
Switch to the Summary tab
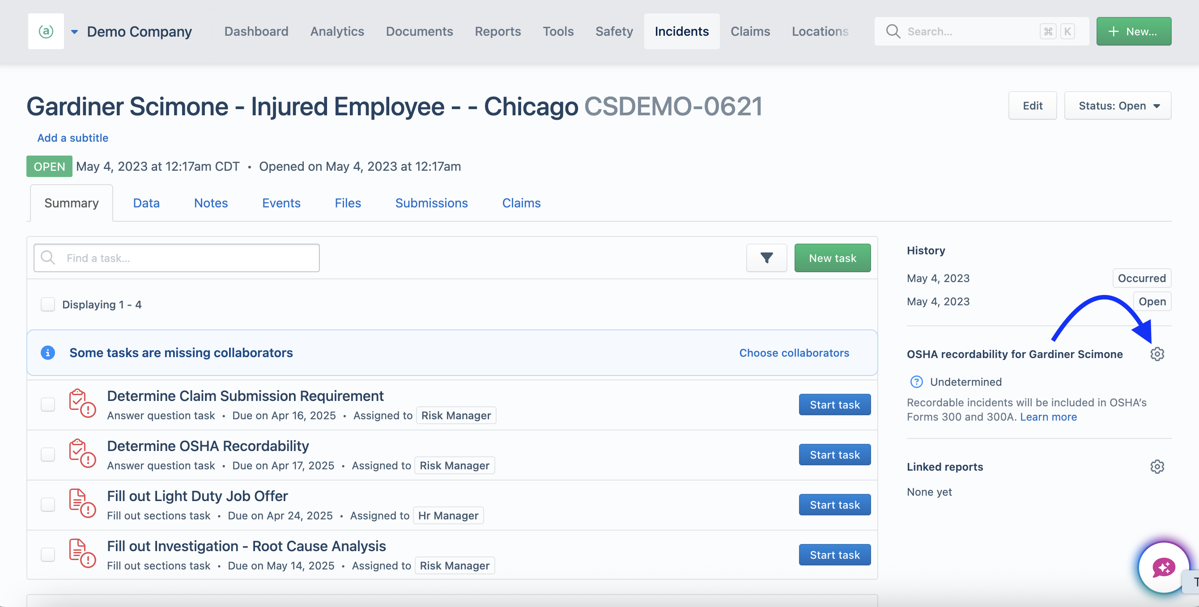coord(72,203)
